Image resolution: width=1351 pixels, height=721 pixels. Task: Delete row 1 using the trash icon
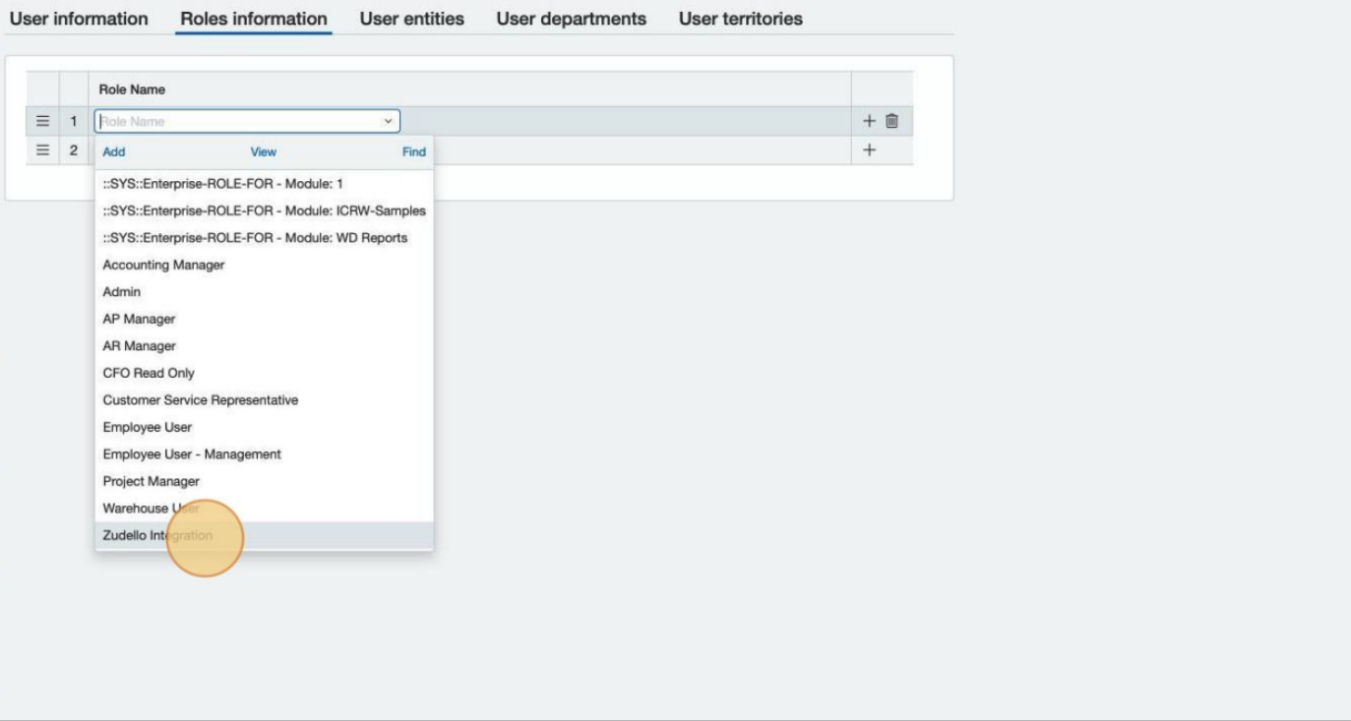[x=891, y=121]
